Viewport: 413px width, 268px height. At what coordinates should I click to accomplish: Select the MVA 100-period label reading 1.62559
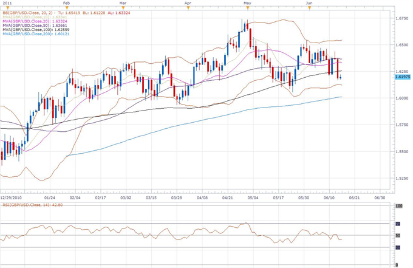[x=36, y=30]
